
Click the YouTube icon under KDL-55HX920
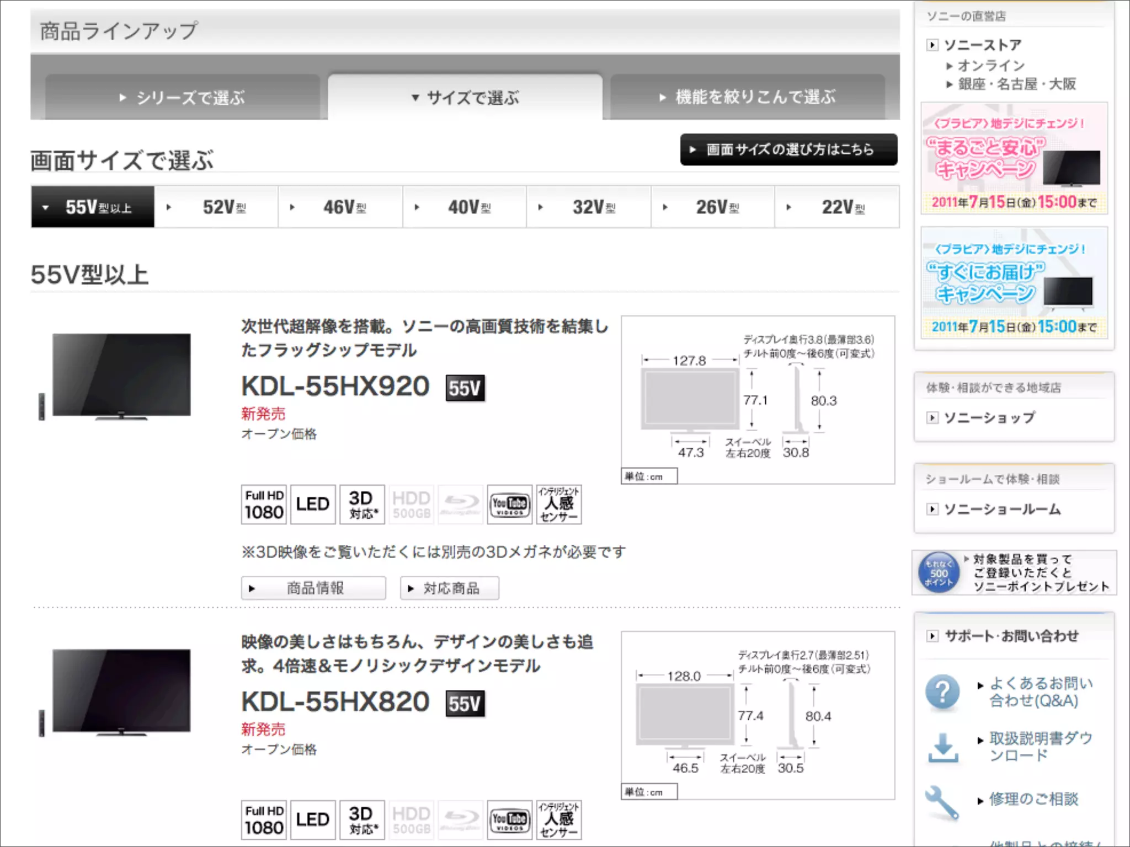(509, 504)
